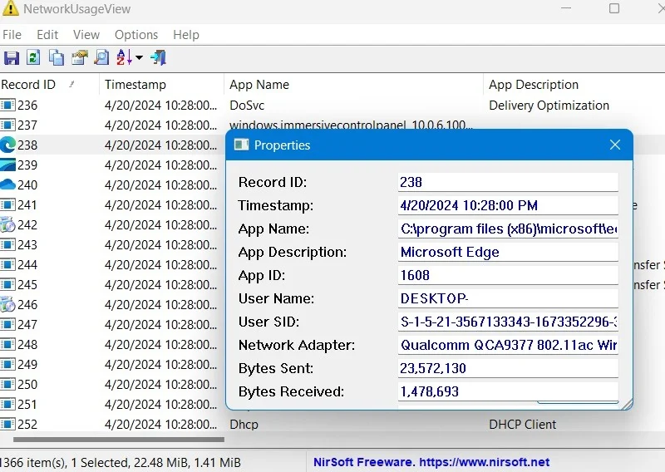Open the File menu
The image size is (665, 472).
[x=12, y=35]
